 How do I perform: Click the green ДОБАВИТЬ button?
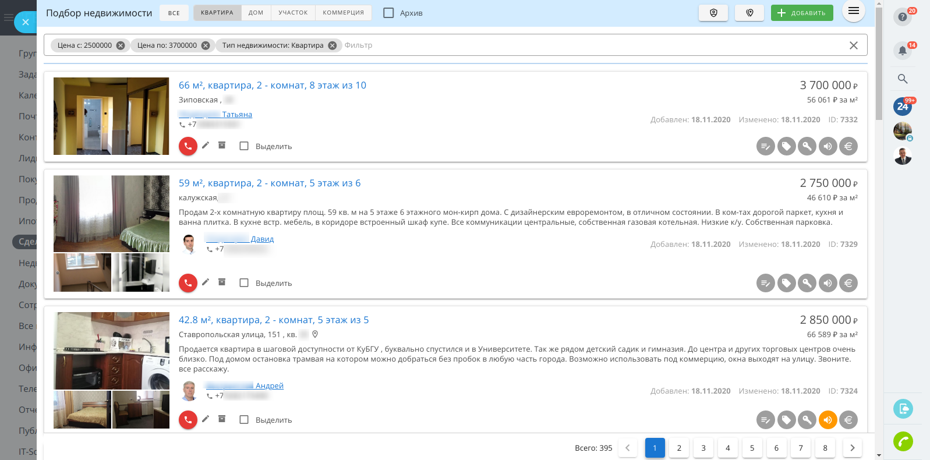(802, 13)
